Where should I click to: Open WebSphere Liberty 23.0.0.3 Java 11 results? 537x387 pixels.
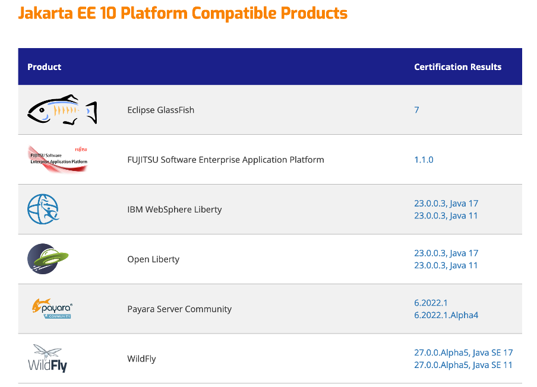(446, 215)
